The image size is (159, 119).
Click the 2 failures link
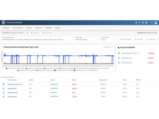(151, 63)
